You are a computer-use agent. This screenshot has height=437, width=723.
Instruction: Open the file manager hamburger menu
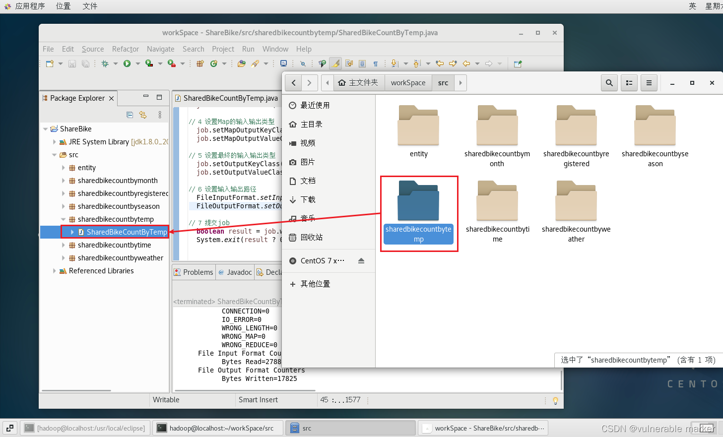pos(649,83)
